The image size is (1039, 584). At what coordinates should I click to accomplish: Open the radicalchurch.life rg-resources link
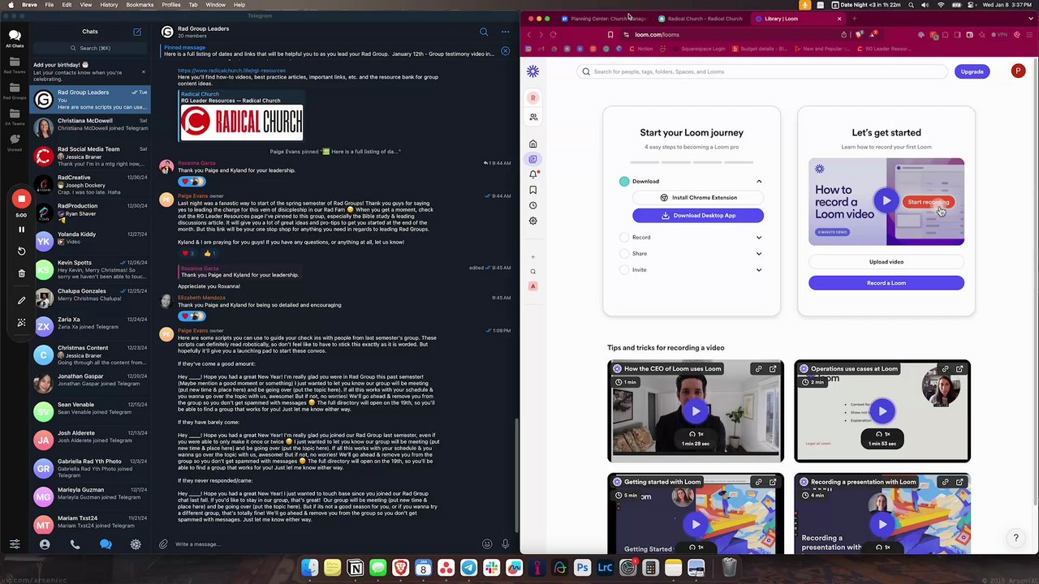(x=231, y=71)
